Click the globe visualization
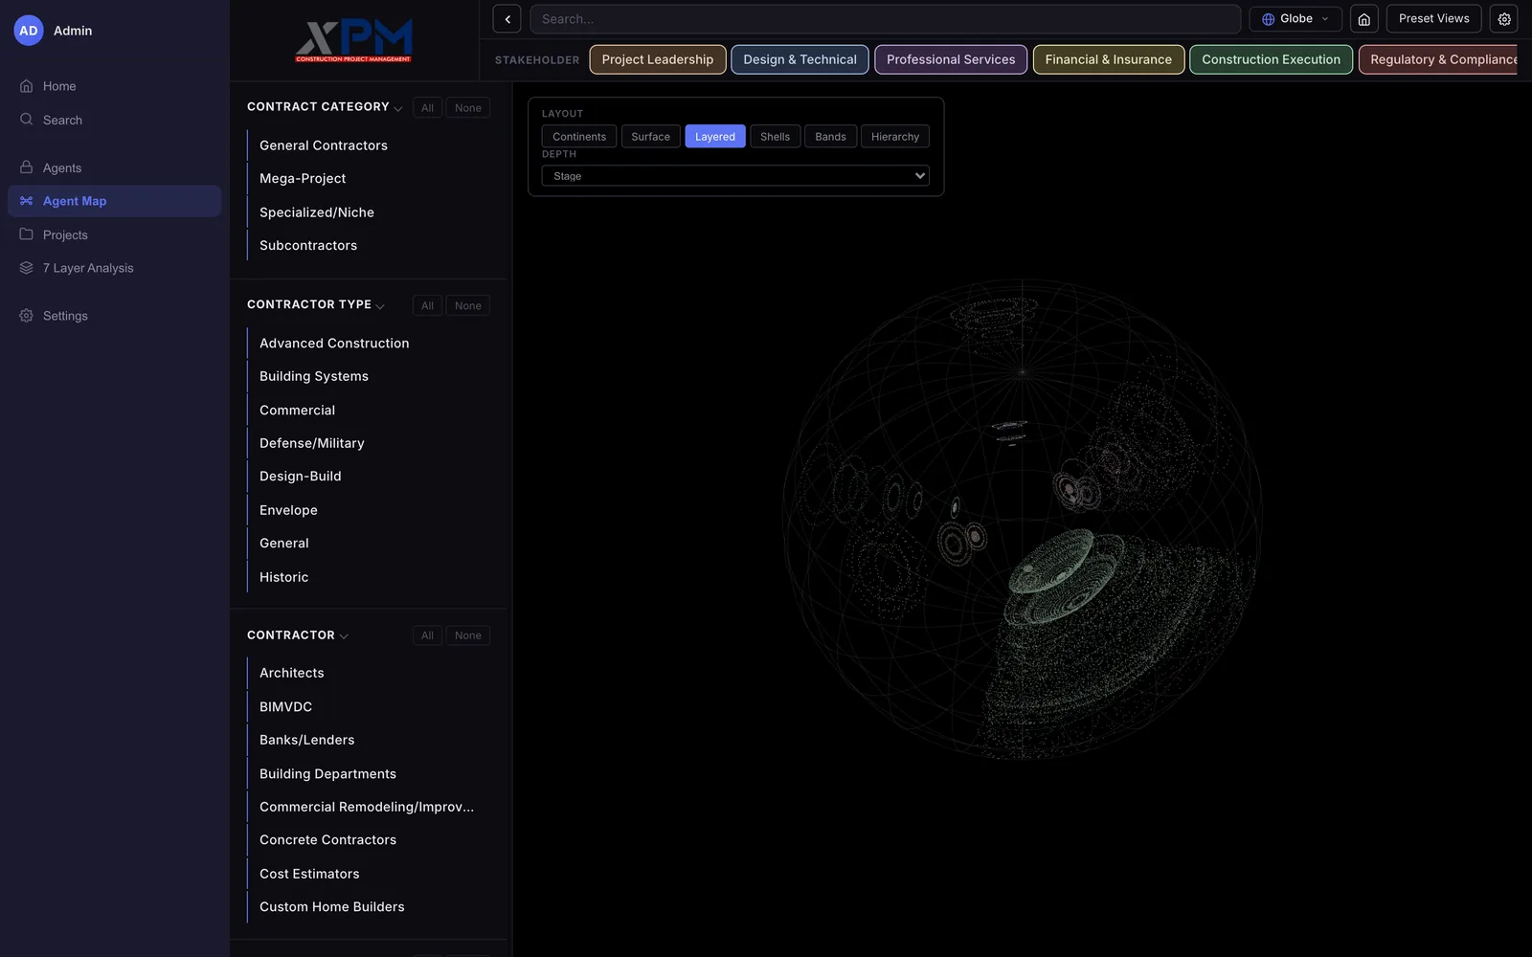1532x957 pixels. pyautogui.click(x=1022, y=519)
